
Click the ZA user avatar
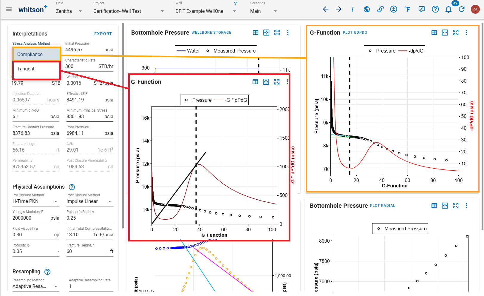tap(475, 9)
